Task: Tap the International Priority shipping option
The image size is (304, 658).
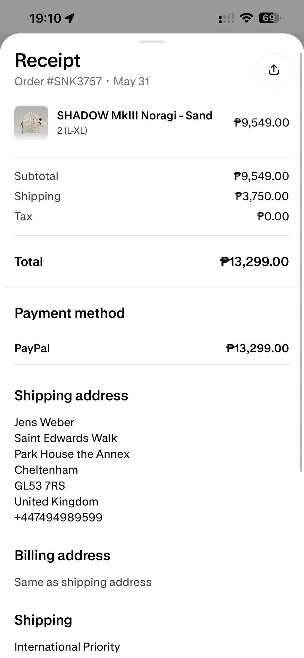Action: [x=67, y=647]
